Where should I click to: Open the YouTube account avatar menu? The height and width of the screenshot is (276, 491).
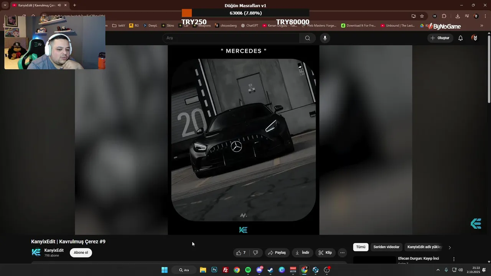(x=475, y=38)
